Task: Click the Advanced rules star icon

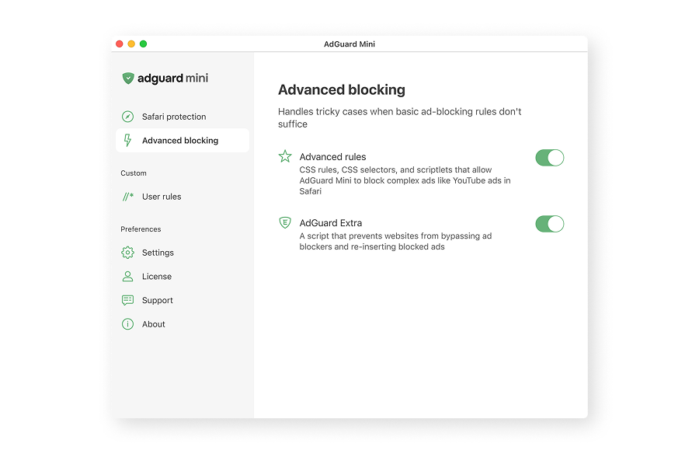Action: tap(285, 156)
